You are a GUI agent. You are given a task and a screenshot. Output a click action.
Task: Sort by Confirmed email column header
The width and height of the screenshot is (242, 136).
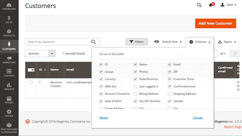225,70
